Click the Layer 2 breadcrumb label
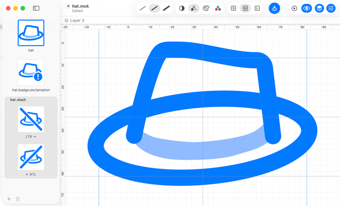This screenshot has width=340, height=206. coord(77,20)
